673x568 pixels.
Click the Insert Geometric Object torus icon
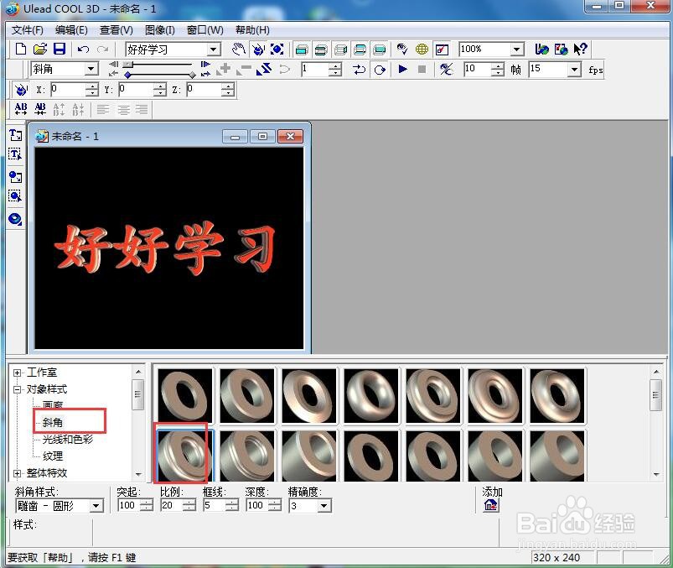pyautogui.click(x=15, y=219)
